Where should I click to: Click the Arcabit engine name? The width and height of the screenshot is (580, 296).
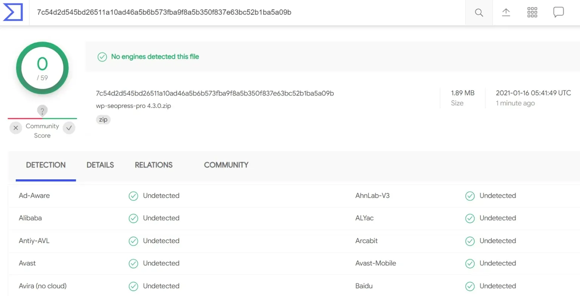click(366, 240)
